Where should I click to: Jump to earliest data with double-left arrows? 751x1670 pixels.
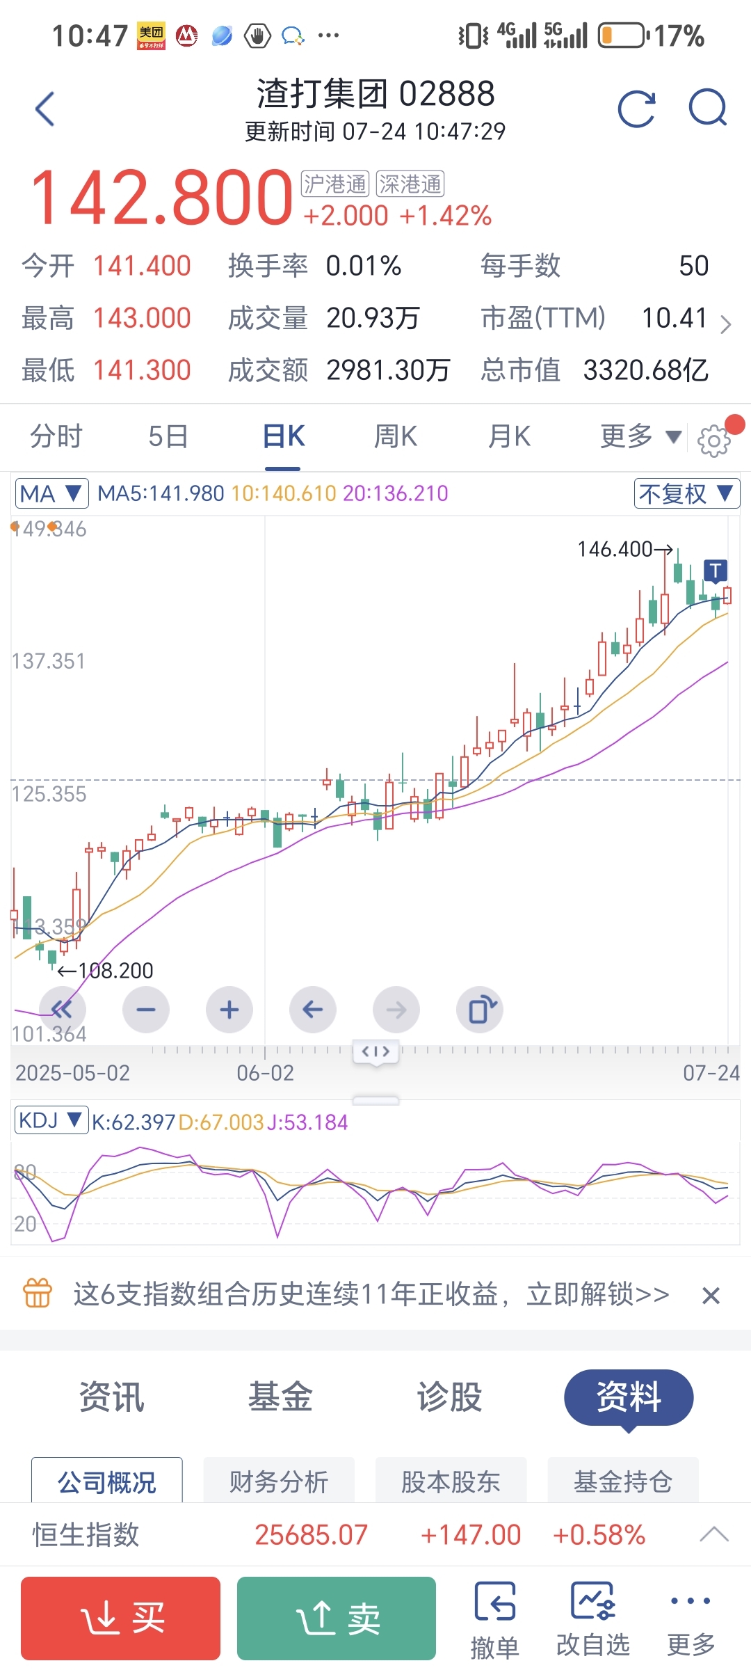click(63, 1010)
